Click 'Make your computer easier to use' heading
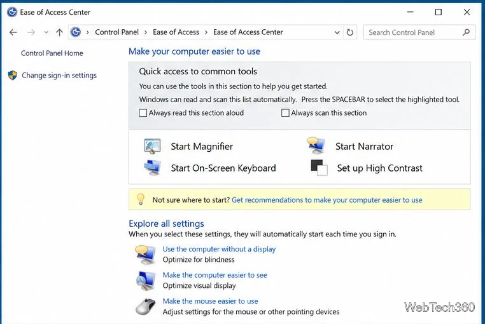The height and width of the screenshot is (324, 485). tap(194, 51)
